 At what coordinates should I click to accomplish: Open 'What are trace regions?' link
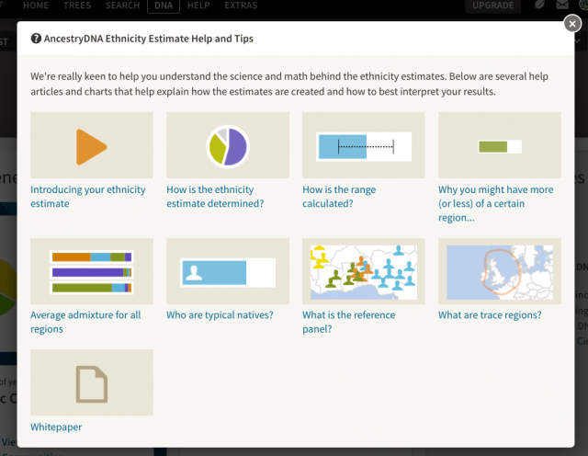coord(490,315)
